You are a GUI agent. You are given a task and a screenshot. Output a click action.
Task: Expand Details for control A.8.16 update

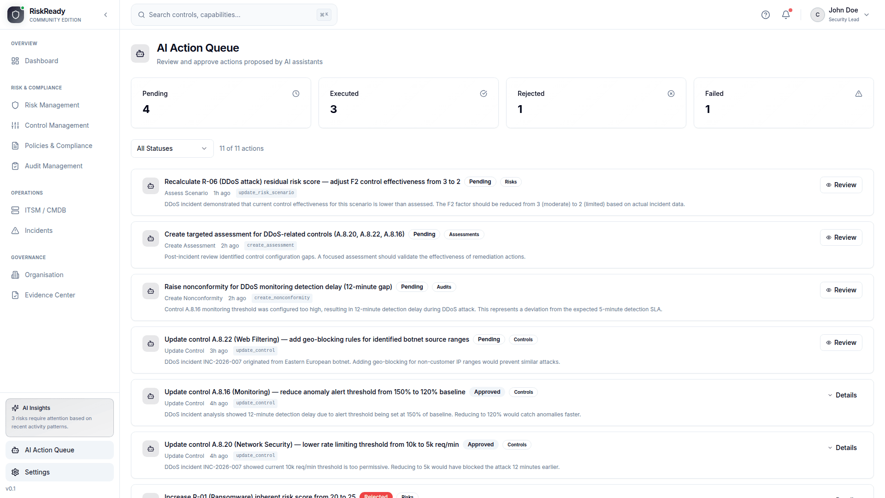coord(843,395)
